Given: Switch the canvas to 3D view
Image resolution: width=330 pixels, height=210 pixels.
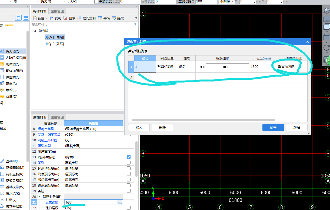Looking at the screenshot, I should pyautogui.click(x=326, y=19).
